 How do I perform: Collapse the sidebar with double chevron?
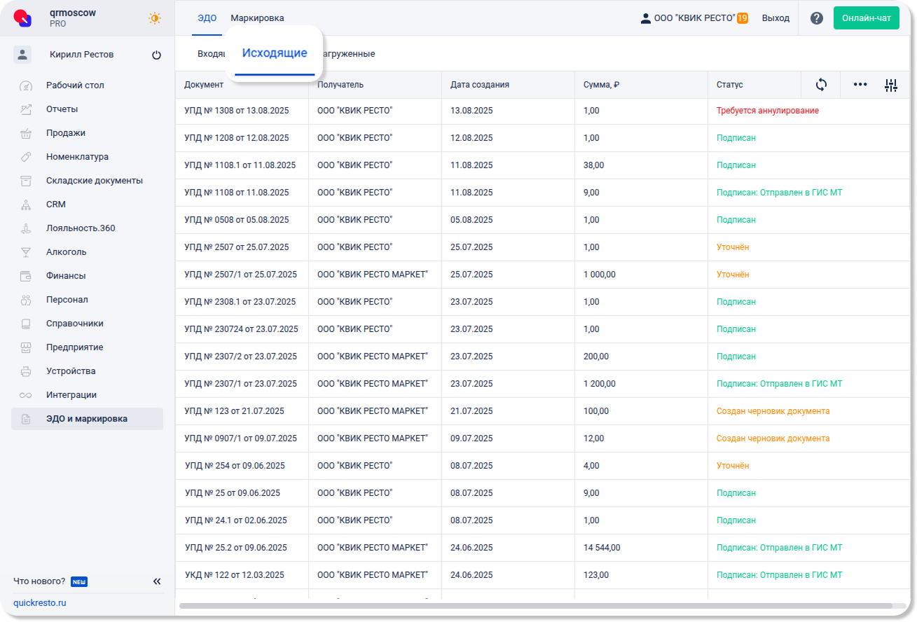coord(157,581)
